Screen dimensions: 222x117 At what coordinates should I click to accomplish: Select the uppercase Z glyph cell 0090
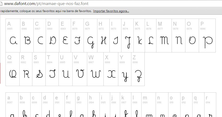138,69
